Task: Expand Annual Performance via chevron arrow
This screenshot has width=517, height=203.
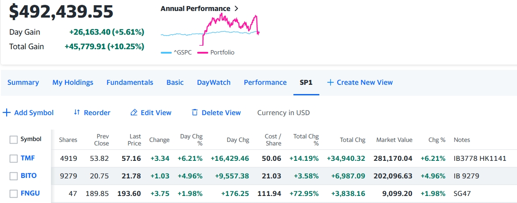Action: (236, 9)
